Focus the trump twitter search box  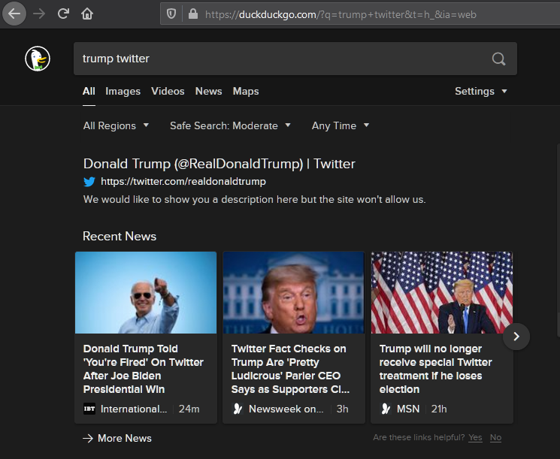[295, 59]
